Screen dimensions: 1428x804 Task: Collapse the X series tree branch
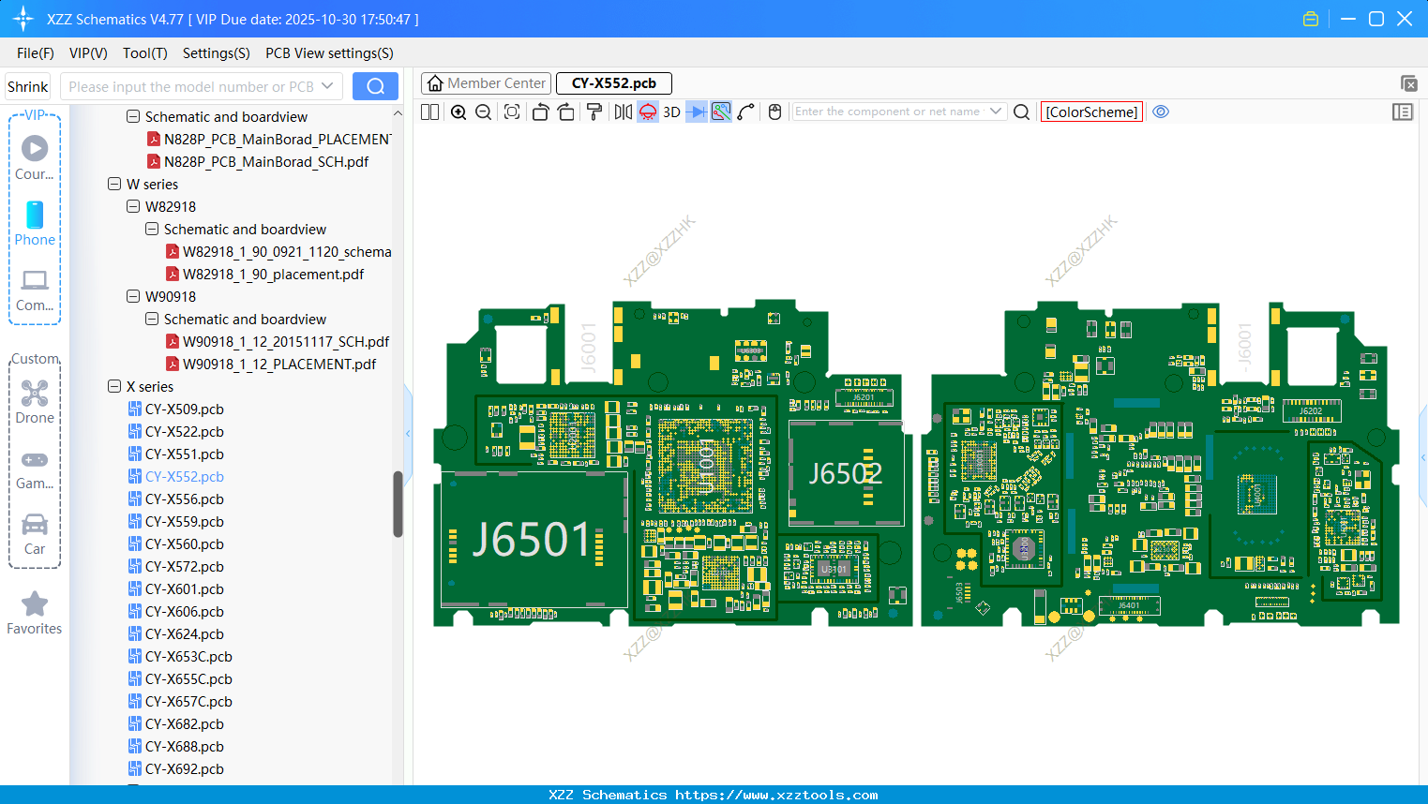[113, 386]
